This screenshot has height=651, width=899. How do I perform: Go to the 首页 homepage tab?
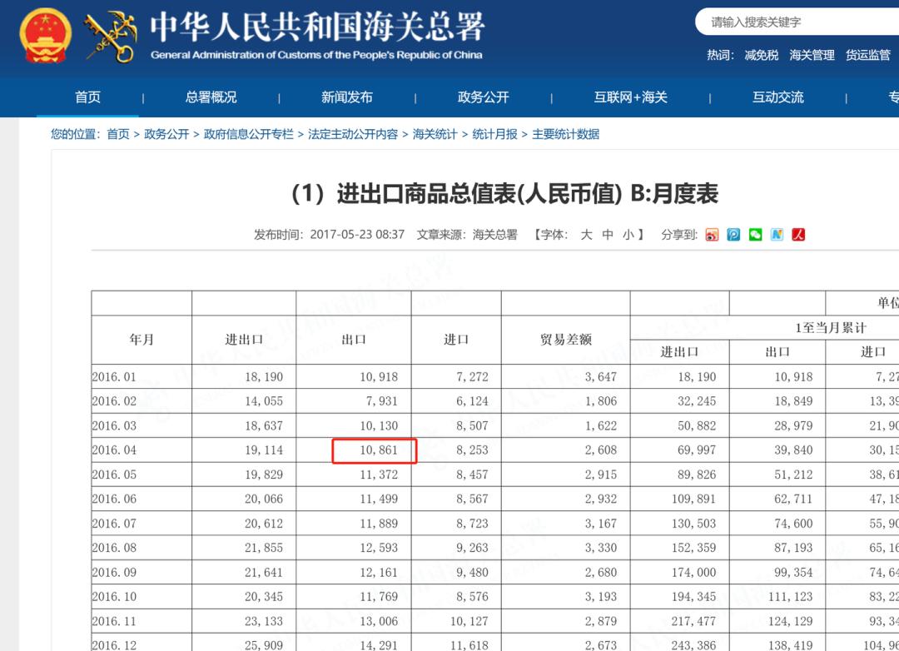88,97
